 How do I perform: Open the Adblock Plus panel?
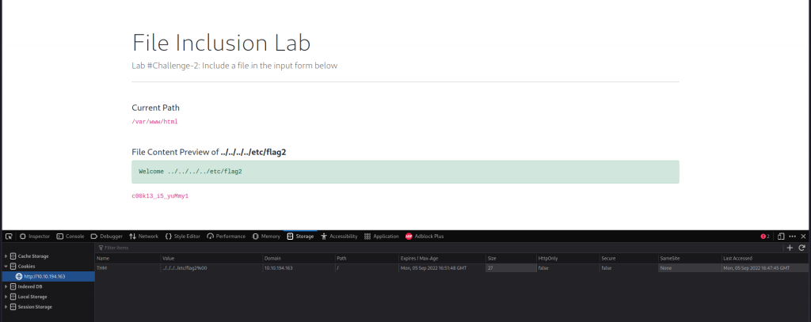(x=425, y=236)
